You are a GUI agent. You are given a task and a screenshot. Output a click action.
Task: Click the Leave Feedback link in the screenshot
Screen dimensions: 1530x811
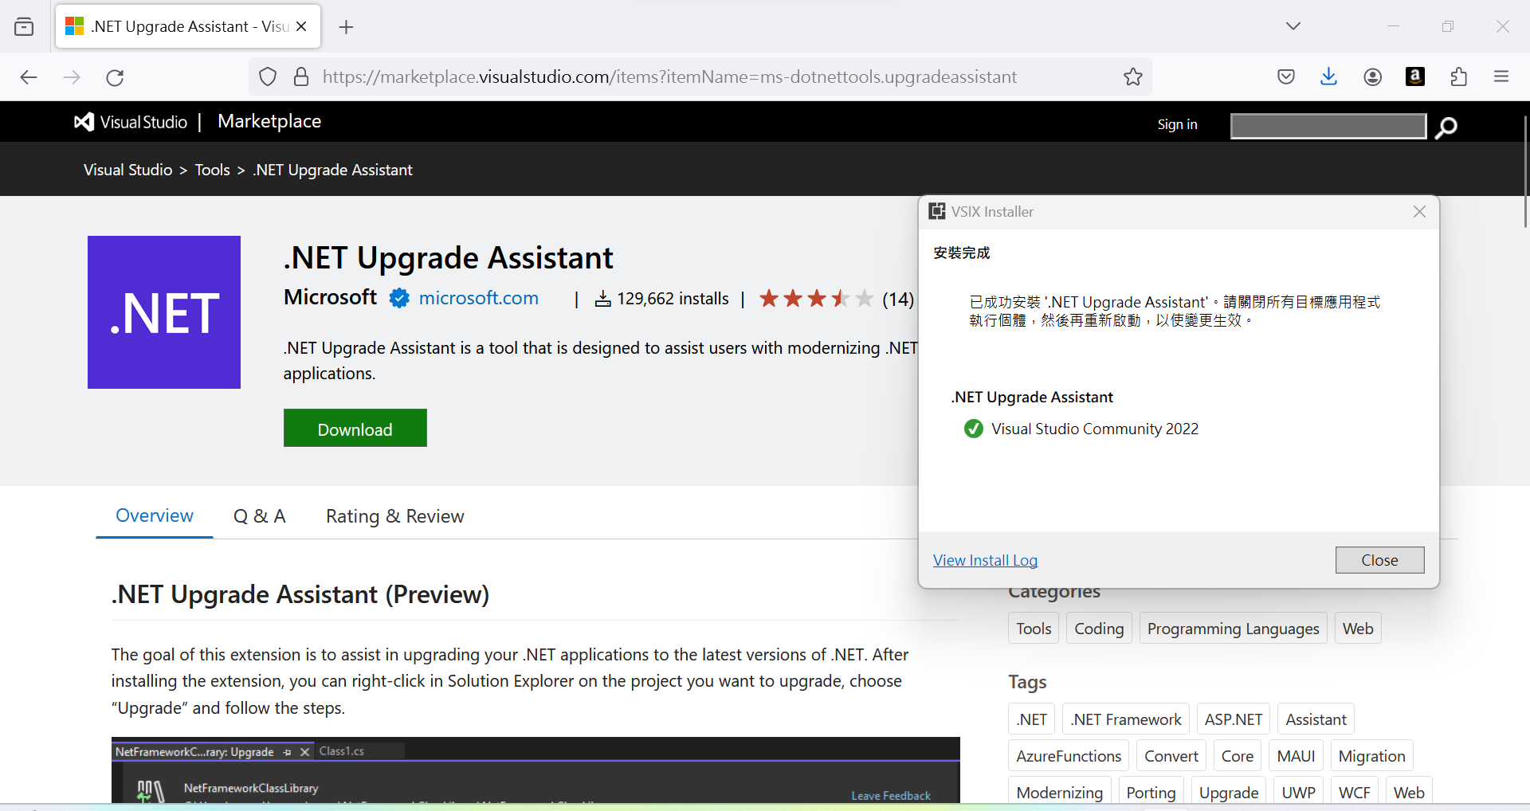pyautogui.click(x=891, y=795)
